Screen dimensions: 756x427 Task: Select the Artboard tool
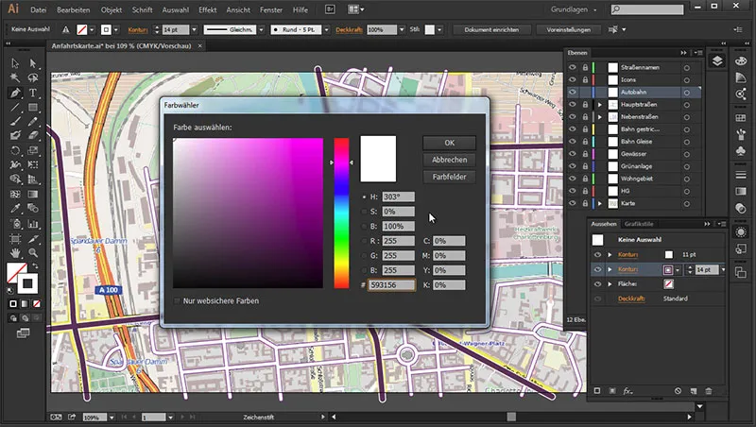[15, 238]
